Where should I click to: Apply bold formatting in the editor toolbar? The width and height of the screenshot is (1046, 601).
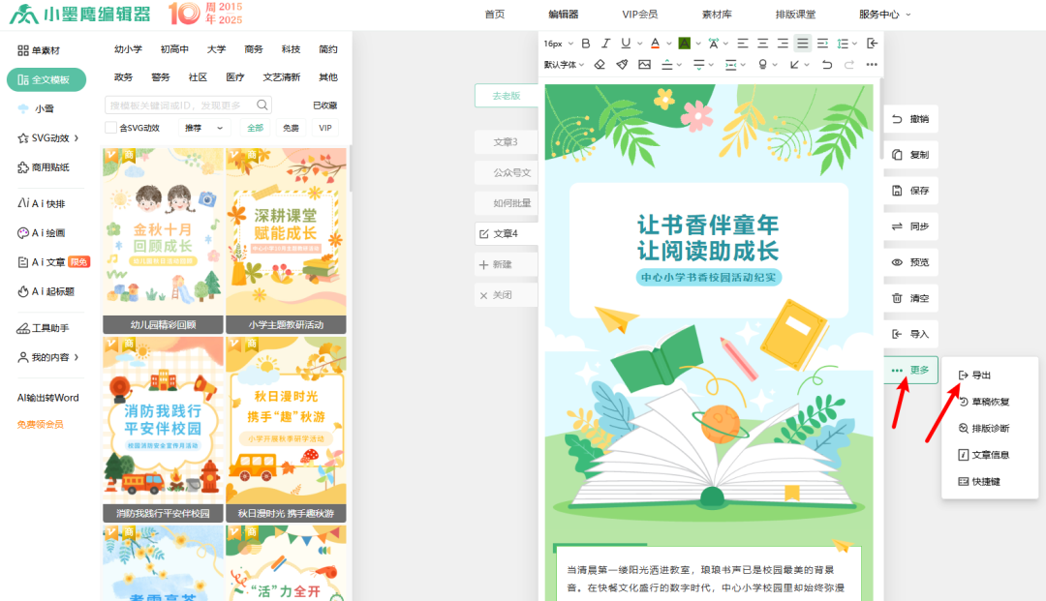585,44
